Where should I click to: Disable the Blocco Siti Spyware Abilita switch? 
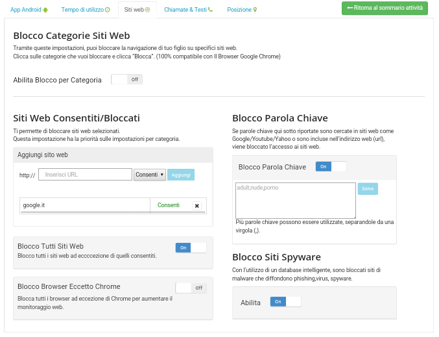coord(285,302)
